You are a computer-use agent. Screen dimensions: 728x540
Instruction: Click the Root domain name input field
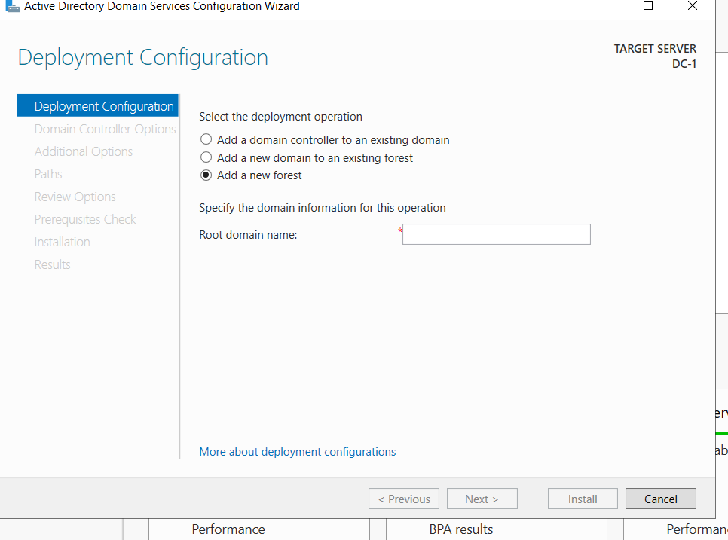tap(496, 234)
